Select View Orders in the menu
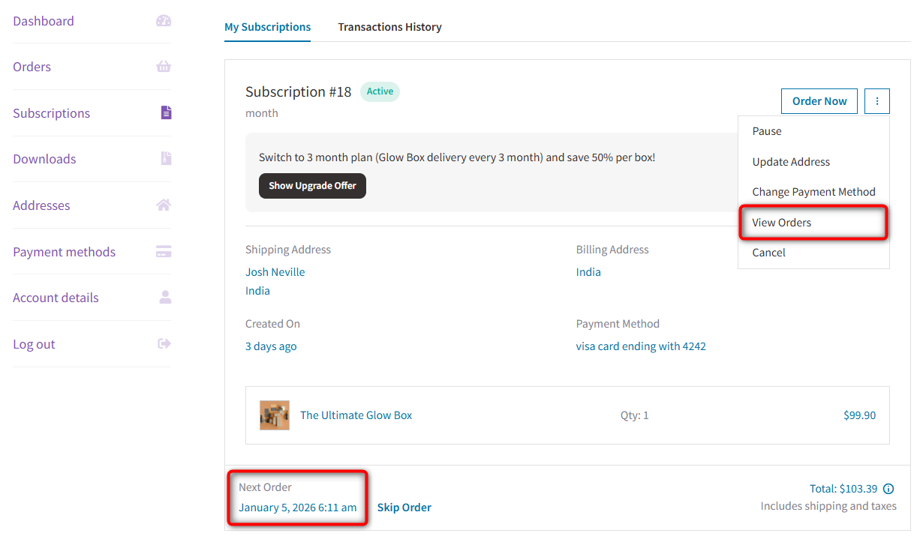The width and height of the screenshot is (923, 545). tap(780, 222)
